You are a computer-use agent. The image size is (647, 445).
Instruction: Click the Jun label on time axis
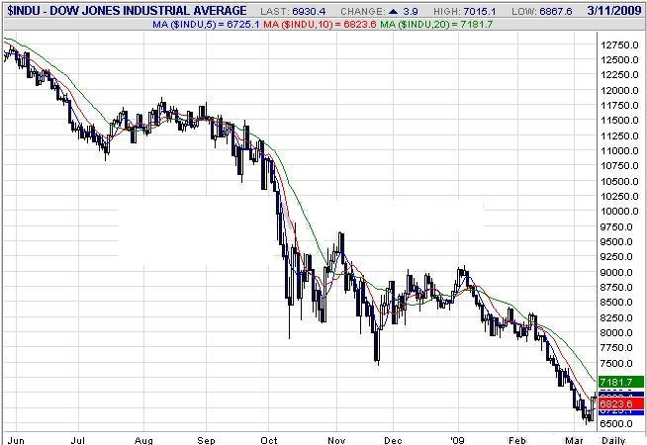(16, 440)
